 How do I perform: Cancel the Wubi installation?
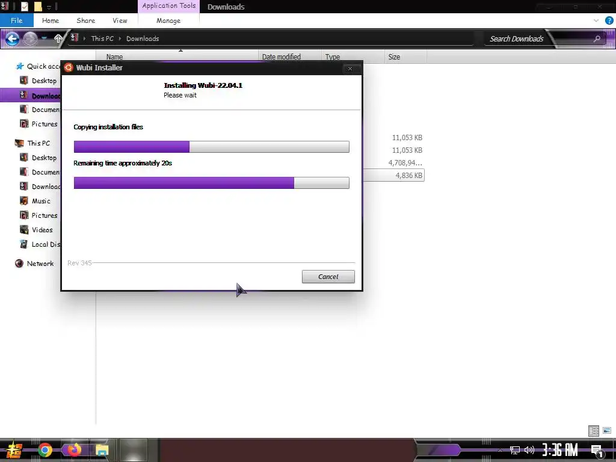tap(328, 277)
